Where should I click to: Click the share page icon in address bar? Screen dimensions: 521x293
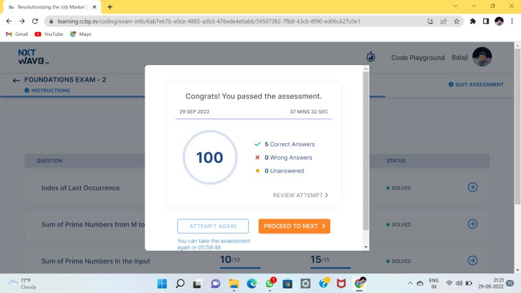pyautogui.click(x=444, y=21)
